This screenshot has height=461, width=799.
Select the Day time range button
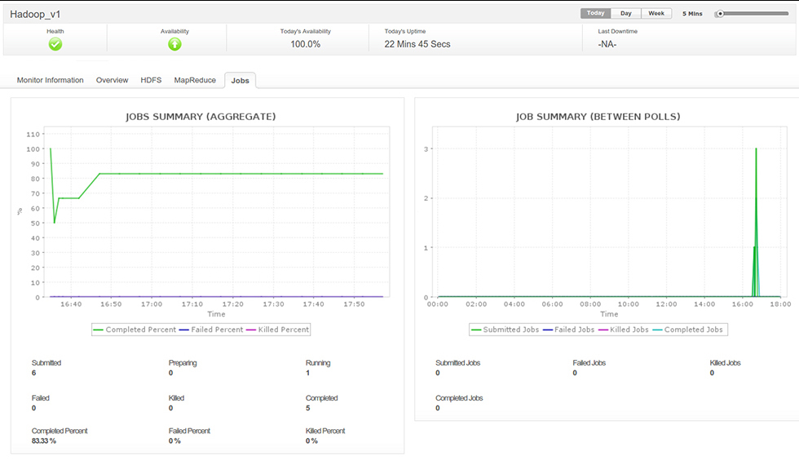click(625, 14)
